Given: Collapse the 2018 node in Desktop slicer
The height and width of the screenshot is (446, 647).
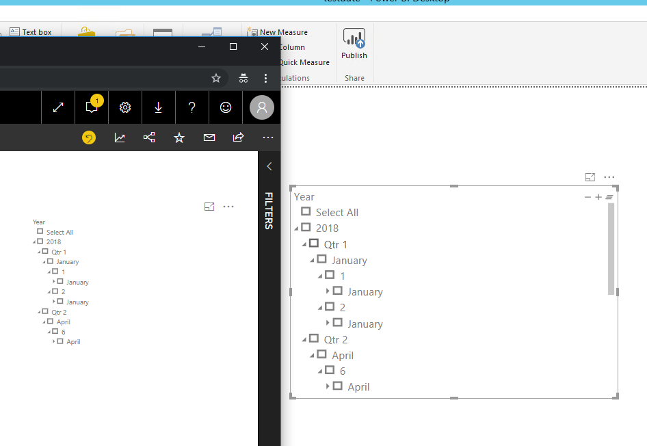Looking at the screenshot, I should point(296,228).
